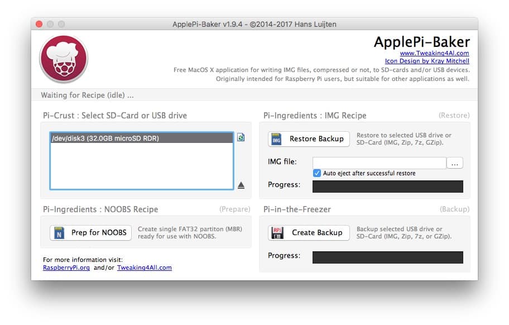
Task: Toggle Auto eject after successful restore
Action: [x=317, y=173]
